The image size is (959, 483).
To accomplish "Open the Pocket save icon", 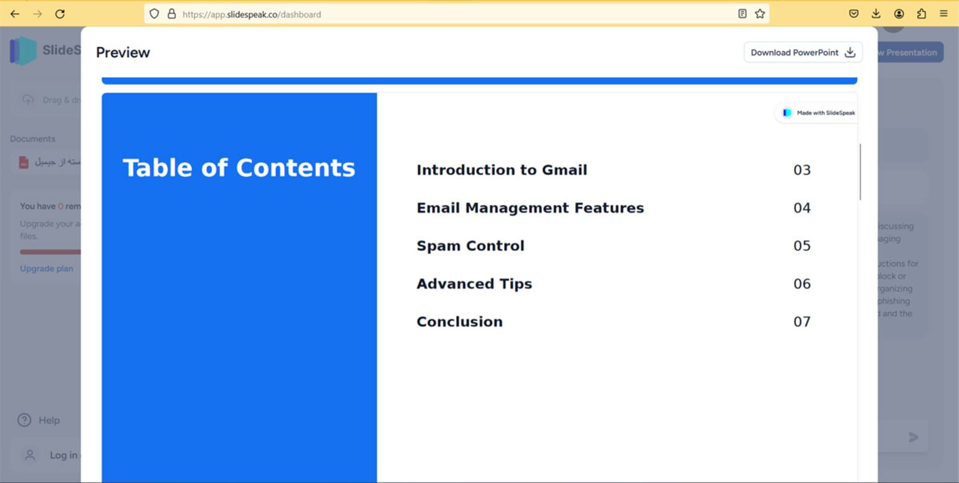I will [854, 14].
